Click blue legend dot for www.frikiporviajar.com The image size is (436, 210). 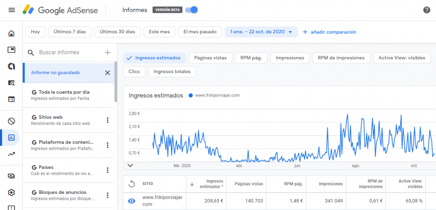click(x=190, y=95)
